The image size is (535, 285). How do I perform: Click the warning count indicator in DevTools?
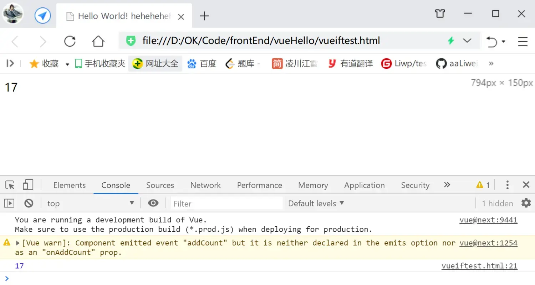[483, 185]
